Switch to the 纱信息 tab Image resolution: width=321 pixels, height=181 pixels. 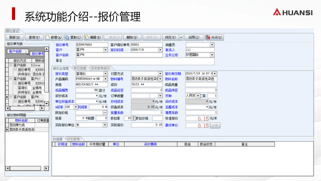[58, 139]
